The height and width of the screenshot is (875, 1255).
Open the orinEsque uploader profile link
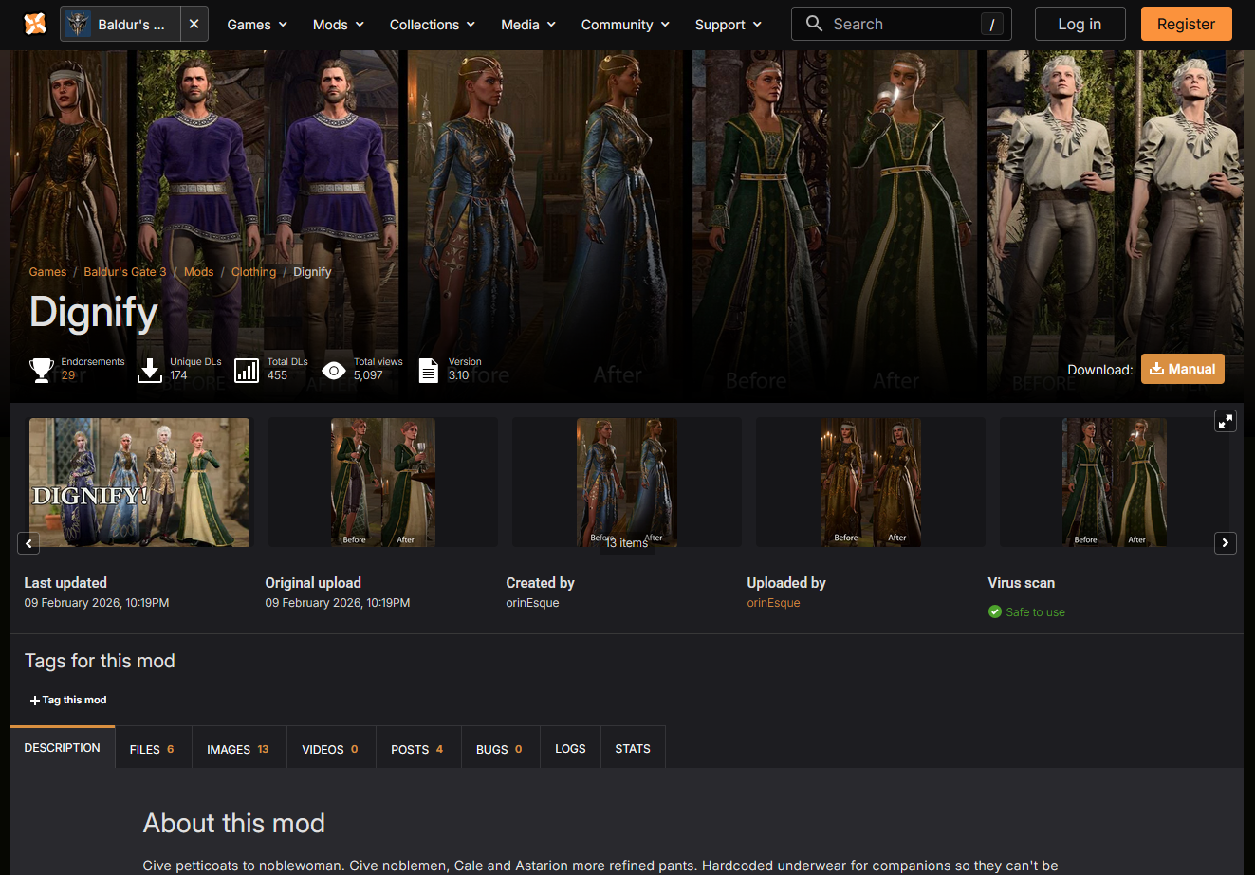[773, 603]
